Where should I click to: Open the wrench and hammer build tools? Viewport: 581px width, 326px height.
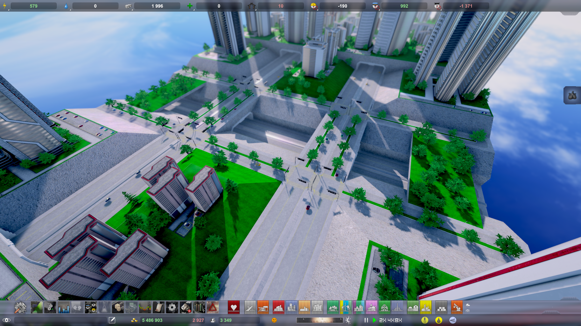(x=20, y=307)
